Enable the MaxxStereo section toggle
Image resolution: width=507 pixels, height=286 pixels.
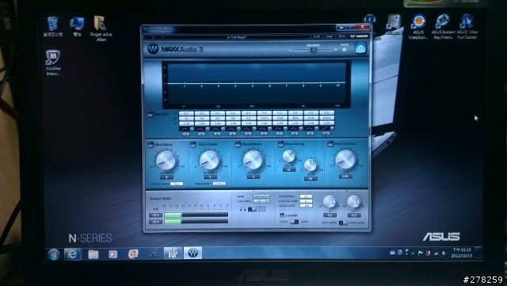point(238,144)
